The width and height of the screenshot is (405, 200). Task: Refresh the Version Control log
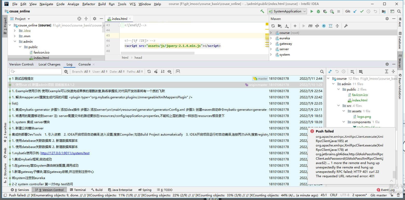pyautogui.click(x=149, y=71)
